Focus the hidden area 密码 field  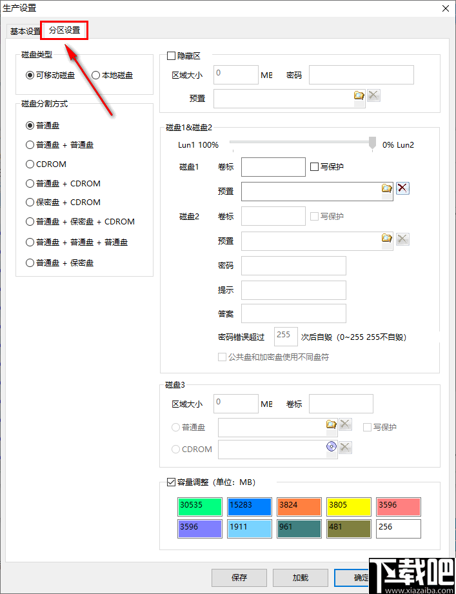[361, 75]
